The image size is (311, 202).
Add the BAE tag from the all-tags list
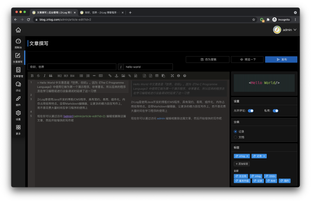click(271, 181)
